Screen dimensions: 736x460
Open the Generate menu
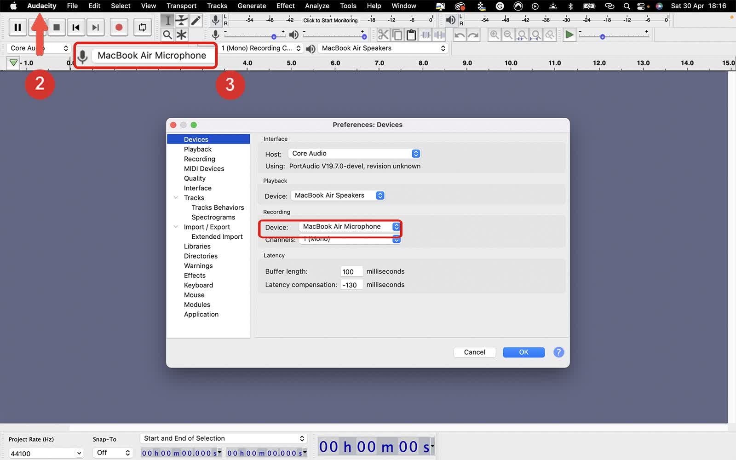pos(252,6)
